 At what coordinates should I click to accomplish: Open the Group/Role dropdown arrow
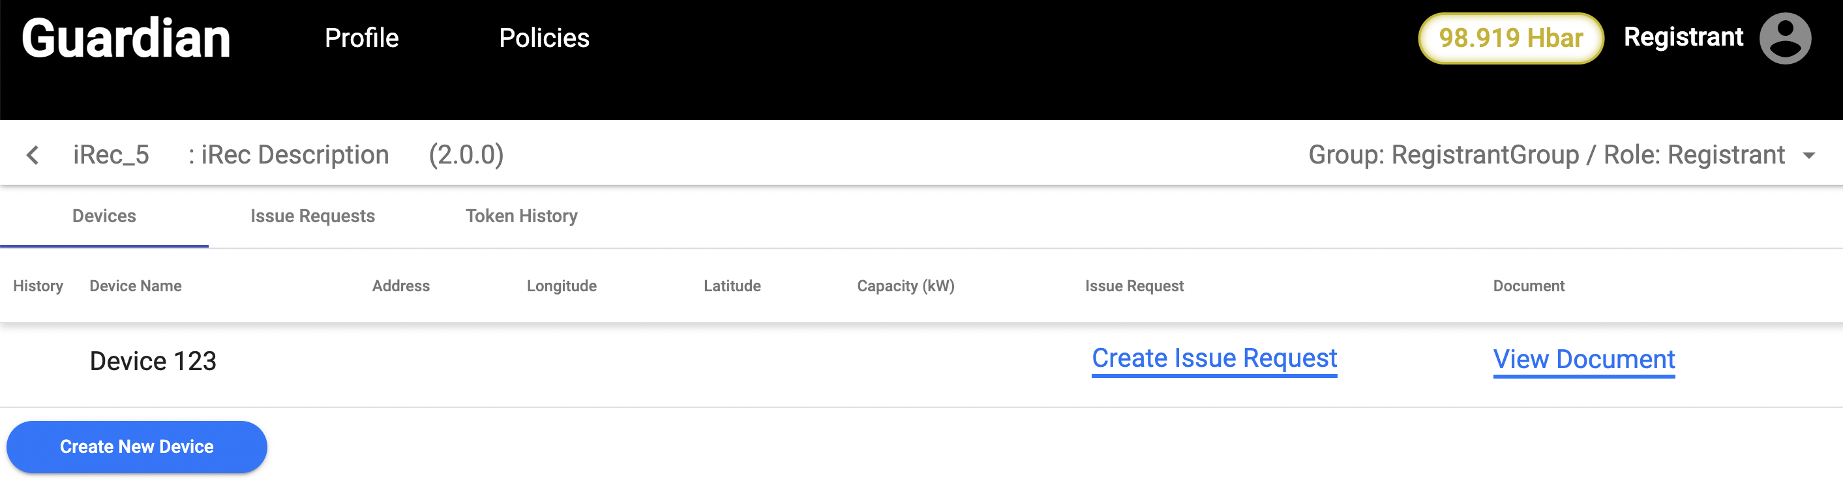coord(1808,156)
